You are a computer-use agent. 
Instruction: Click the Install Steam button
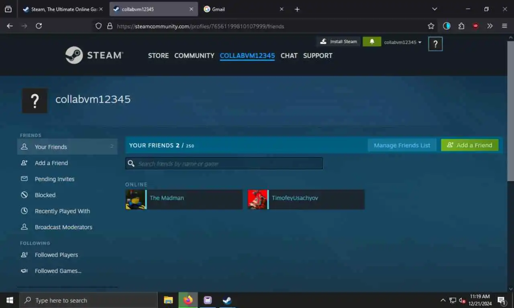click(x=339, y=41)
